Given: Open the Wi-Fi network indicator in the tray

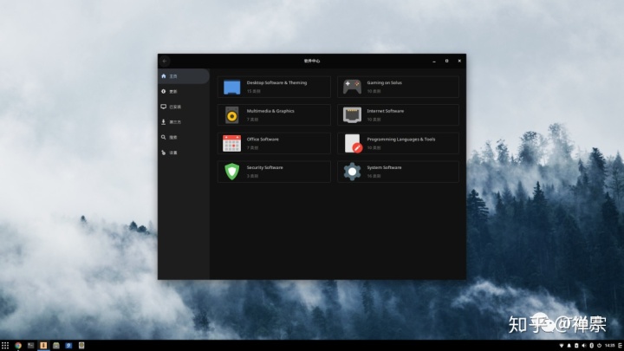Looking at the screenshot, I should (562, 346).
